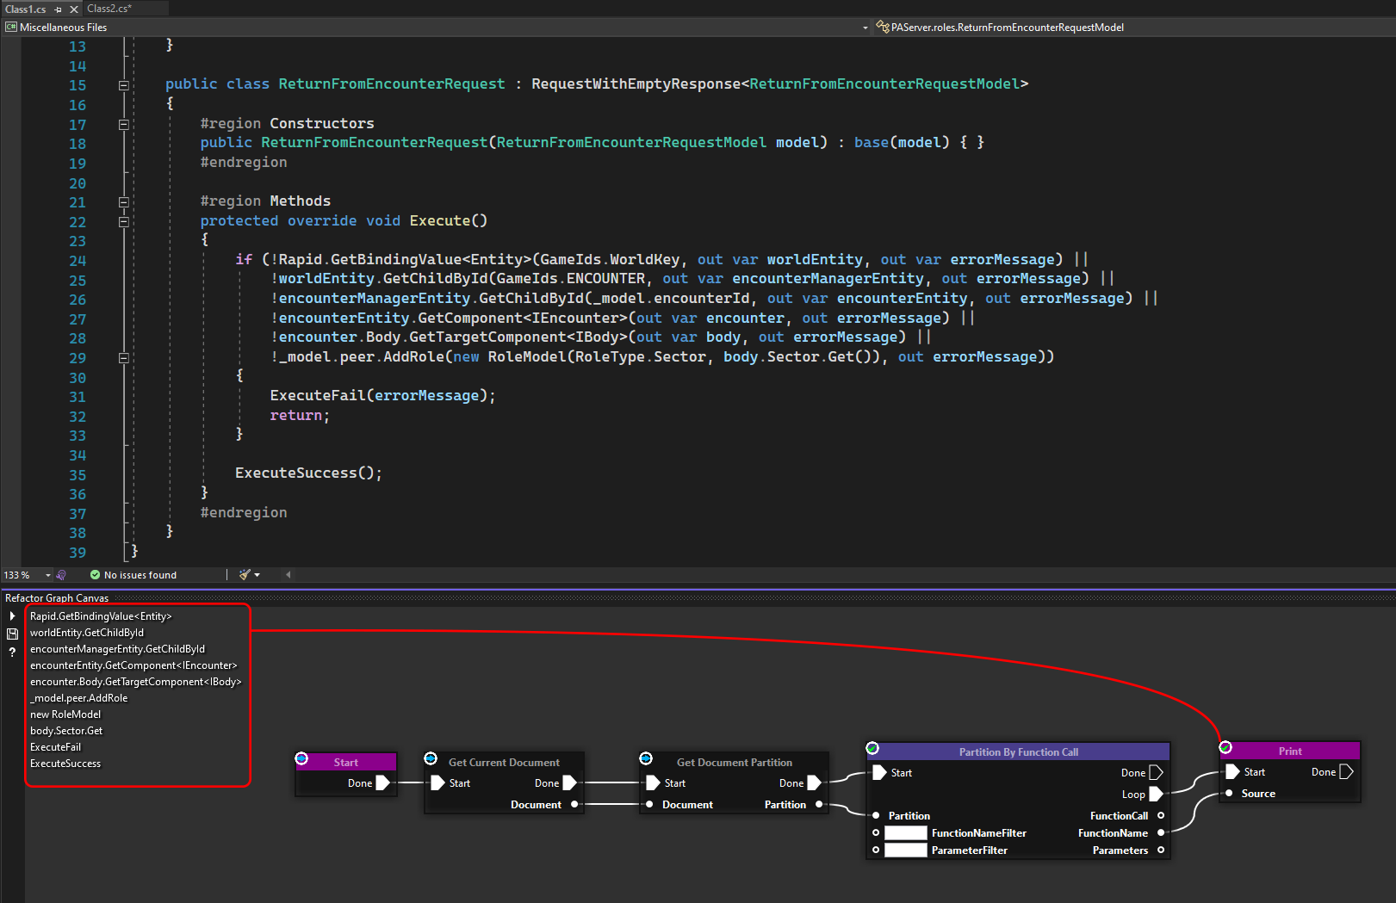This screenshot has width=1396, height=903.
Task: Select encounter.Body.GetTargetComponent<IBody> in the list
Action: tap(136, 682)
